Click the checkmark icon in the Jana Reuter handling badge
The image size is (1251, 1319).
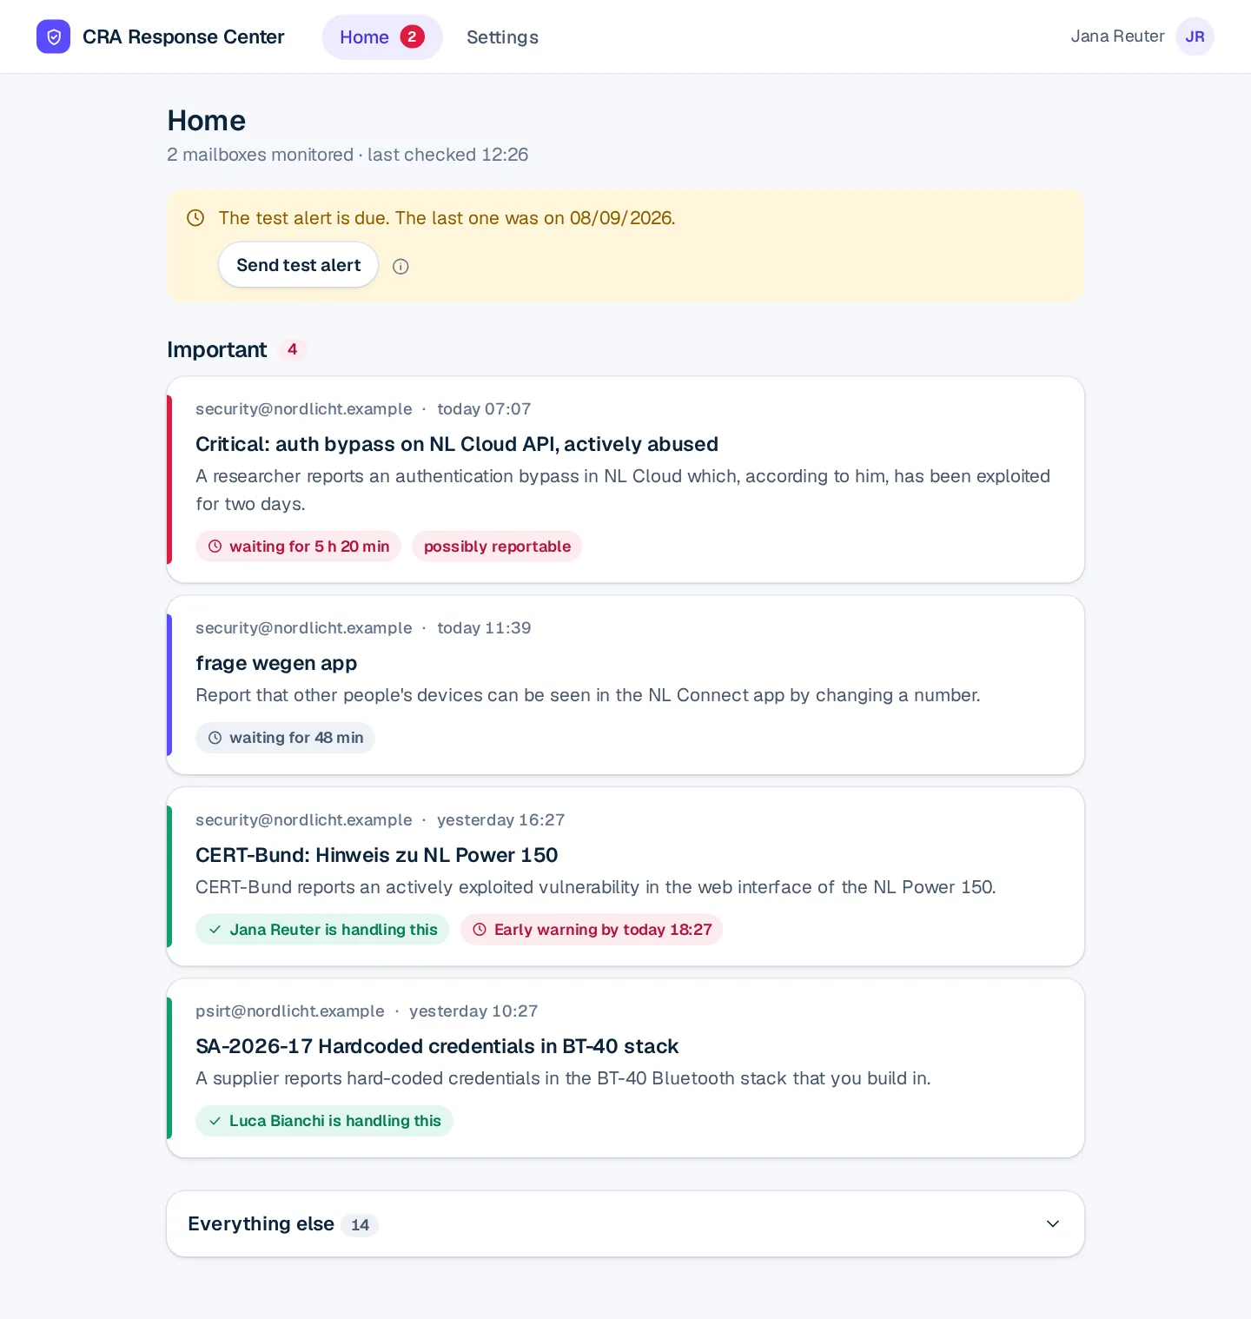pyautogui.click(x=215, y=930)
